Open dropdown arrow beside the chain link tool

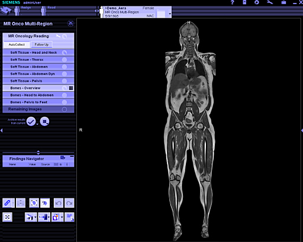pyautogui.click(x=13, y=203)
